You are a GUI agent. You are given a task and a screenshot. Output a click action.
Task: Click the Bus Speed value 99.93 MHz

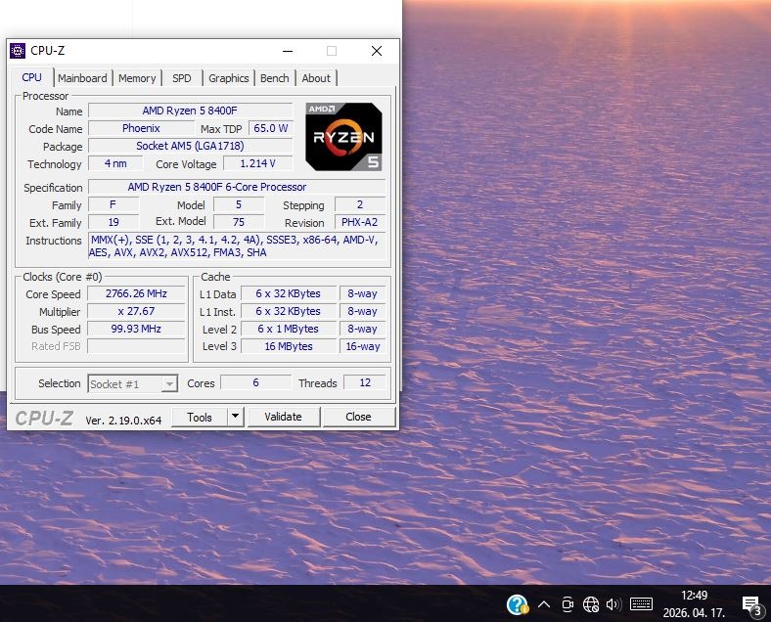(136, 329)
